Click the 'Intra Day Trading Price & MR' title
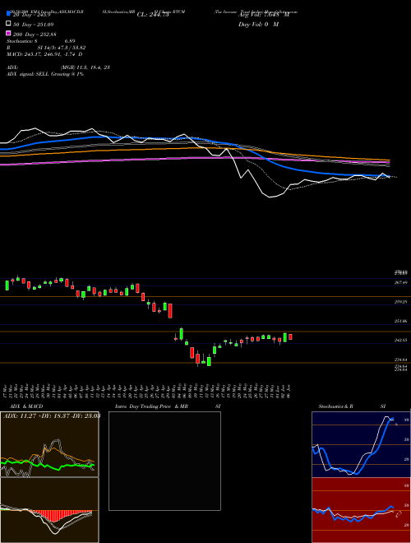The width and height of the screenshot is (411, 543). click(151, 406)
